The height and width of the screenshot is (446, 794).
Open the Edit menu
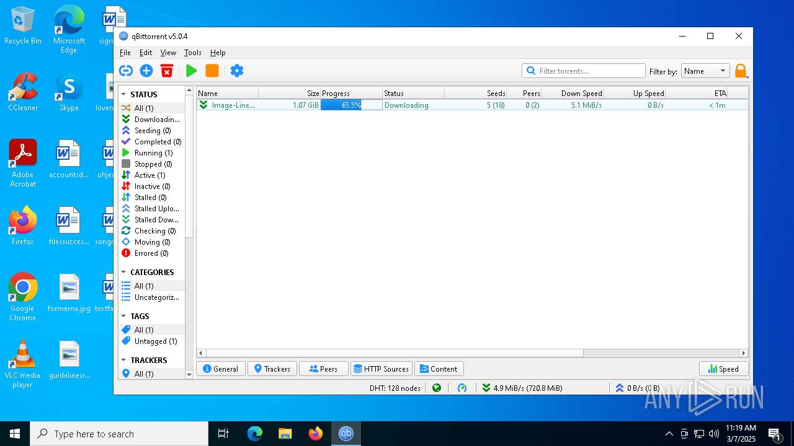click(146, 53)
